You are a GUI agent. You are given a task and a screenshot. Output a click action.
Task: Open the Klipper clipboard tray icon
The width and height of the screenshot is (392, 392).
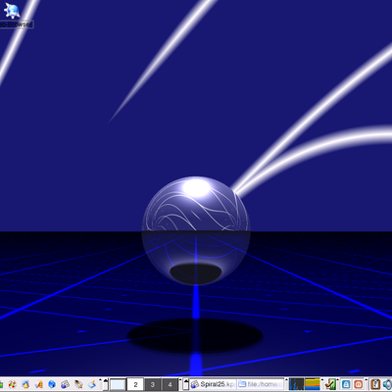coord(375,384)
